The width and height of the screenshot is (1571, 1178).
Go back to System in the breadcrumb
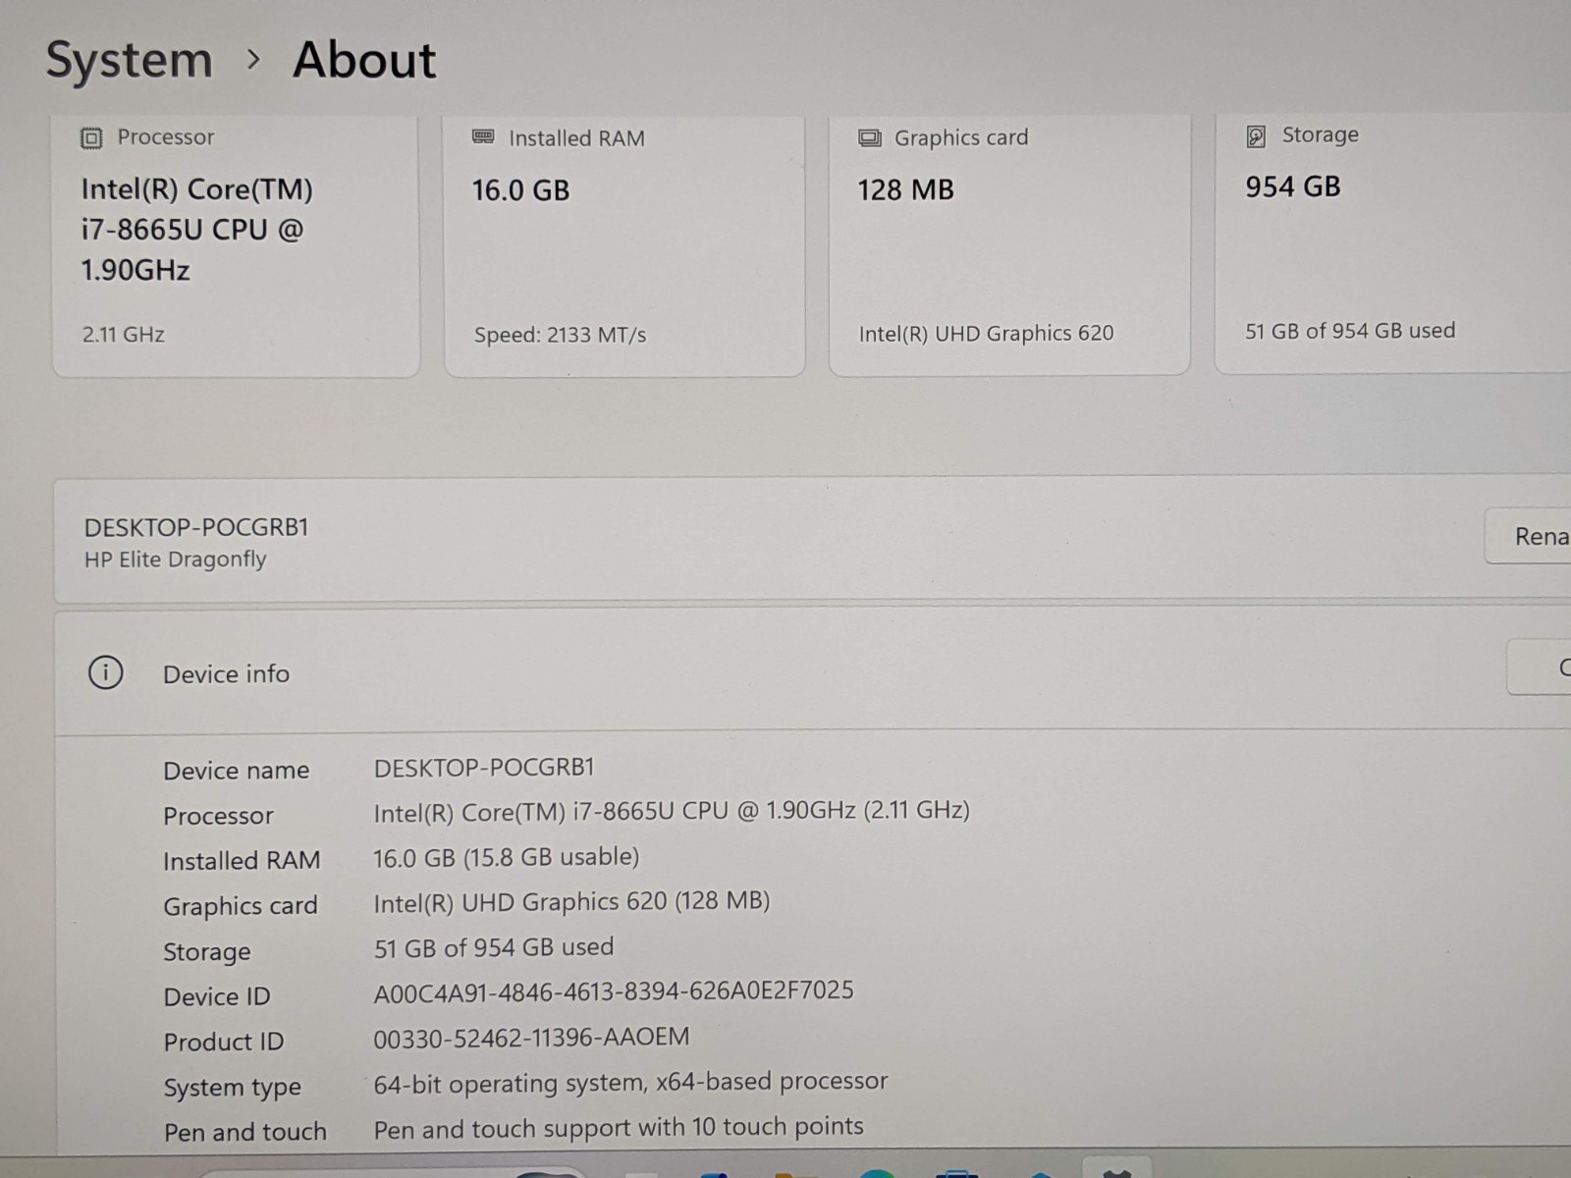[x=130, y=61]
